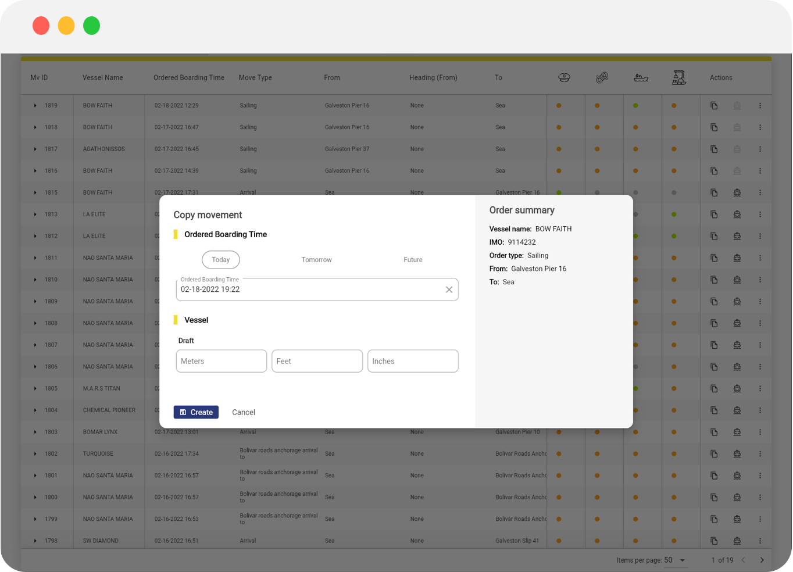Expand the NAO SANTA MARIA row 1811
Viewport: 793px width, 572px height.
click(35, 258)
